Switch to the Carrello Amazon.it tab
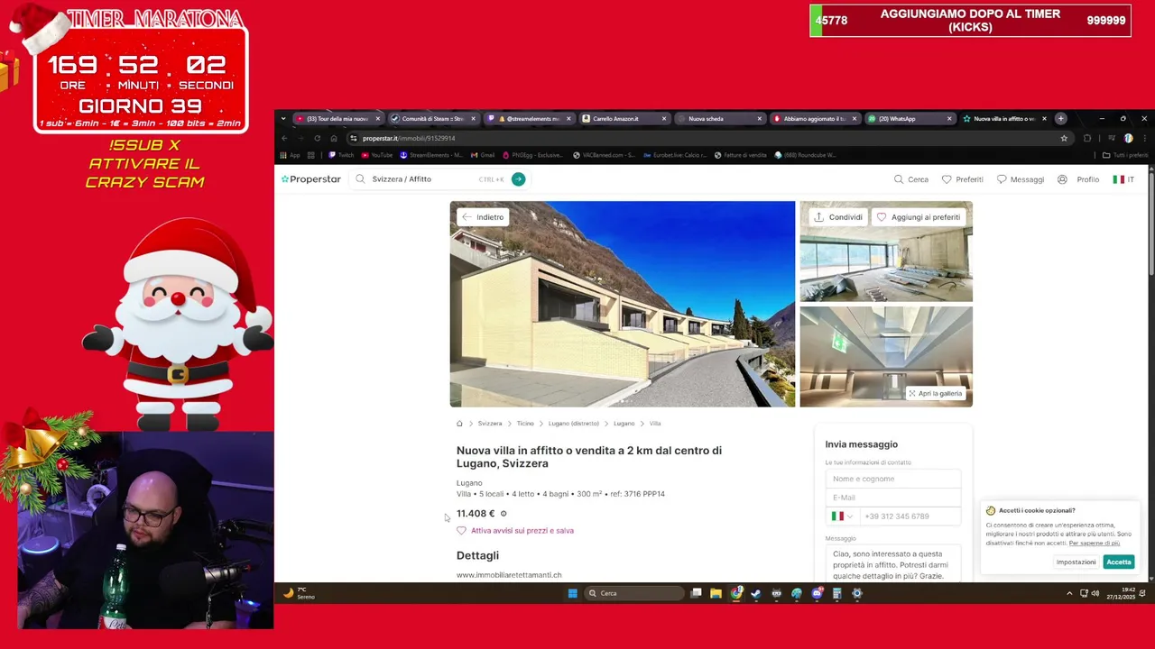The image size is (1155, 649). (624, 119)
